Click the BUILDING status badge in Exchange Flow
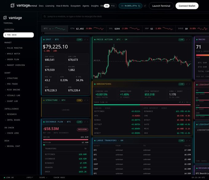This screenshot has height=180, width=209. tap(82, 130)
